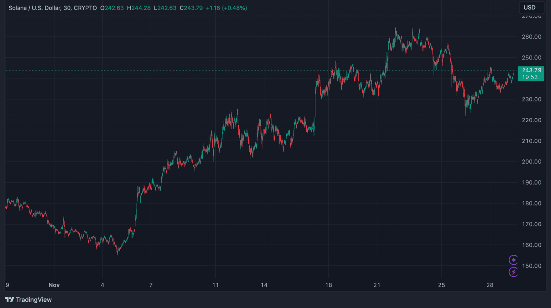Click the 230.00 price axis label
The height and width of the screenshot is (308, 551).
pyautogui.click(x=532, y=99)
